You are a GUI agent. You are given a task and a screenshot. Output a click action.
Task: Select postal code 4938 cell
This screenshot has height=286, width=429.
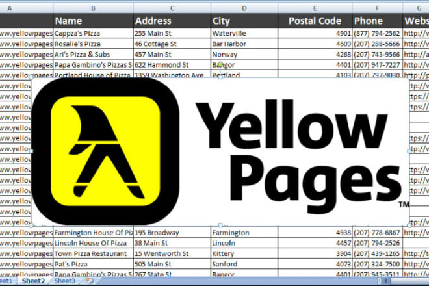[315, 233]
